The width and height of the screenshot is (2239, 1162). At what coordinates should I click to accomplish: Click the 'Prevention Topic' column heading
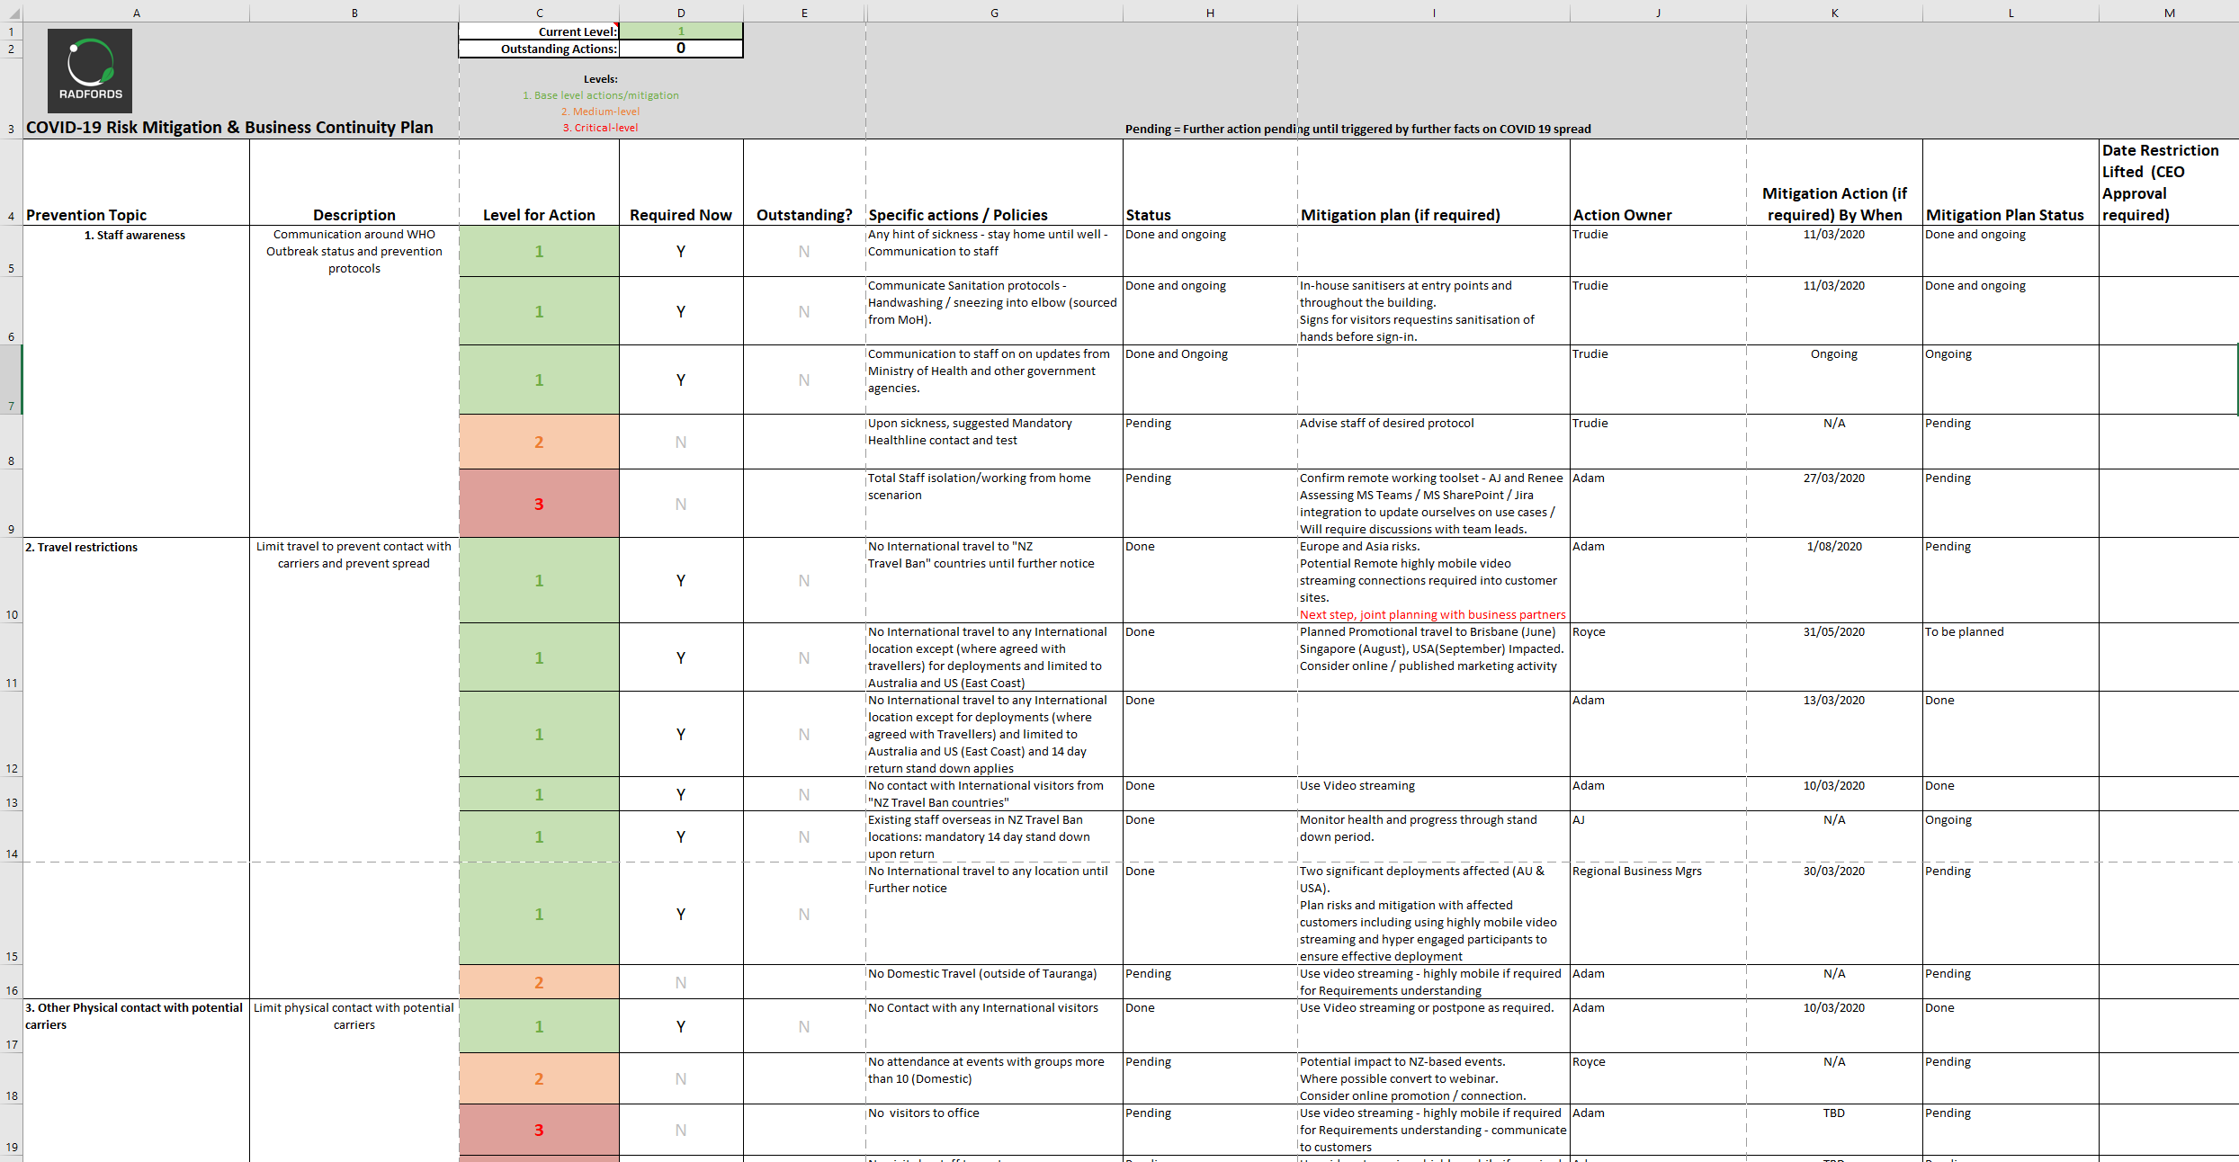86,215
